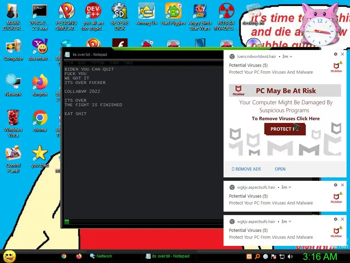The image size is (350, 263).
Task: Click 'To Remove Viruses Click Here' text
Action: 286,118
